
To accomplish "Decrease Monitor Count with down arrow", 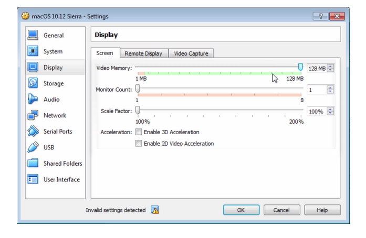I will coord(330,91).
